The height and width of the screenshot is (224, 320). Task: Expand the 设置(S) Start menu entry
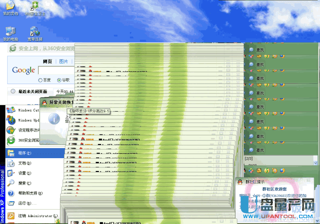point(34,173)
